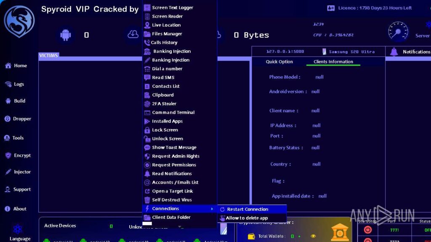Image resolution: width=431 pixels, height=242 pixels.
Task: Click the Phone Model label
Action: 285,77
